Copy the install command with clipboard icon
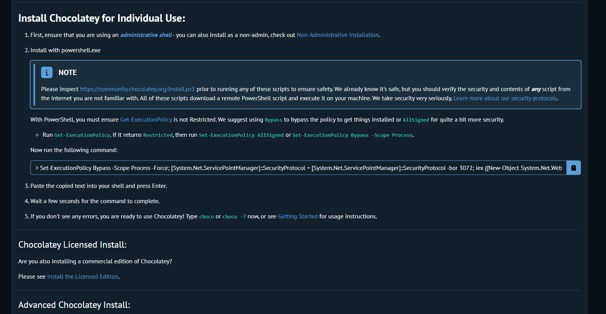Image resolution: width=606 pixels, height=314 pixels. coord(573,168)
